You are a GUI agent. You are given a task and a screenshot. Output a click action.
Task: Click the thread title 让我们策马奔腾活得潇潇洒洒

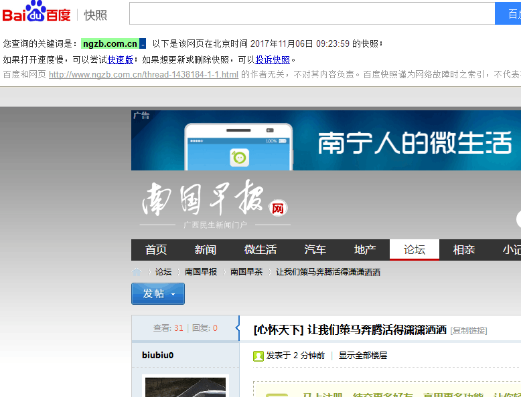pos(377,330)
